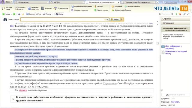Click the Посчитать page count link
This screenshot has height=108, width=192.
pyautogui.click(x=175, y=102)
